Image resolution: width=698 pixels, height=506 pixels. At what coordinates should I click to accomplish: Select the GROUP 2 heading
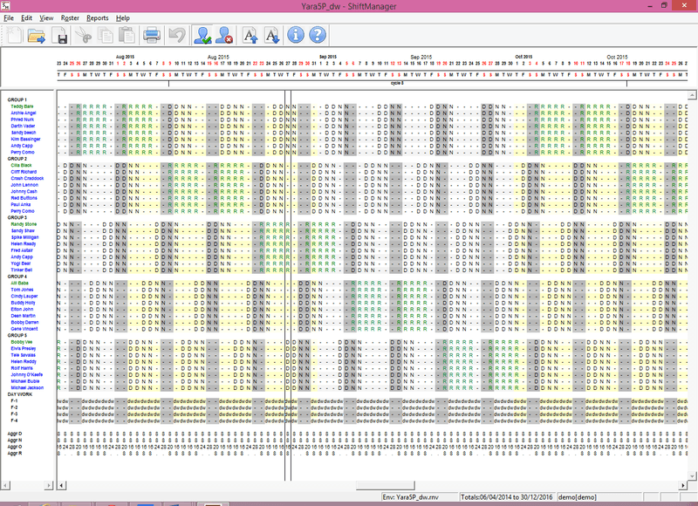[17, 159]
